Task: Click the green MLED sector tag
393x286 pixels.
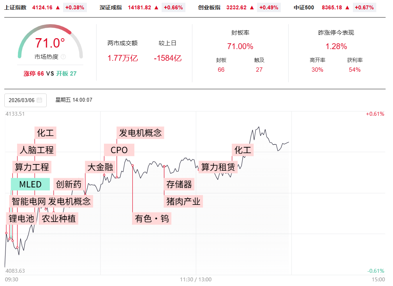Action: point(30,184)
